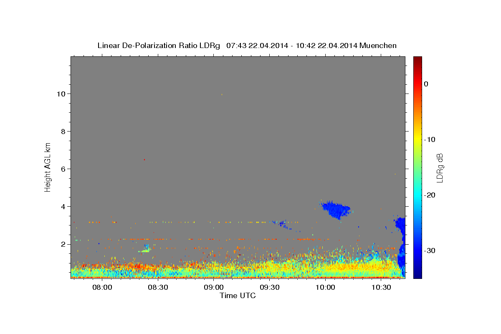The height and width of the screenshot is (334, 501).
Task: Click the height axis label 8
Action: coord(63,132)
